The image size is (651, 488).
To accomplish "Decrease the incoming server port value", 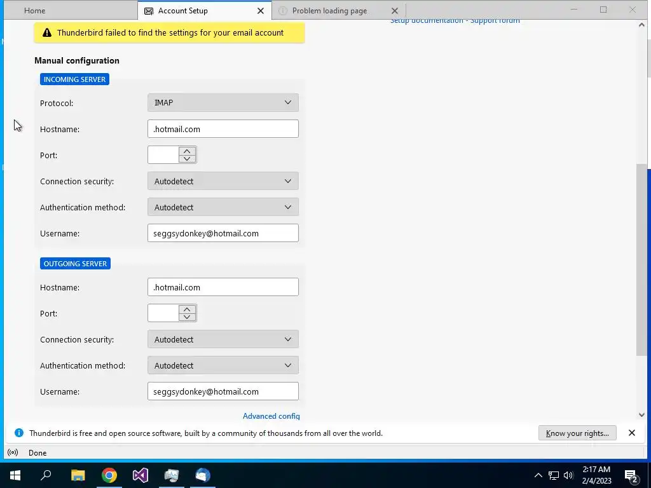I will (x=187, y=159).
